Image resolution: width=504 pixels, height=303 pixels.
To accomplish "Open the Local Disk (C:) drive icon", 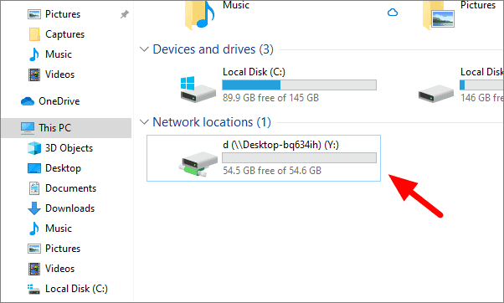I will point(198,90).
